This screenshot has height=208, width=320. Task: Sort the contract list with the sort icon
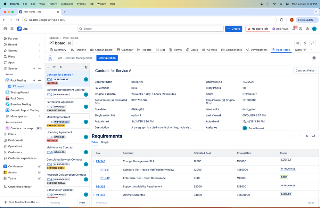[86, 67]
